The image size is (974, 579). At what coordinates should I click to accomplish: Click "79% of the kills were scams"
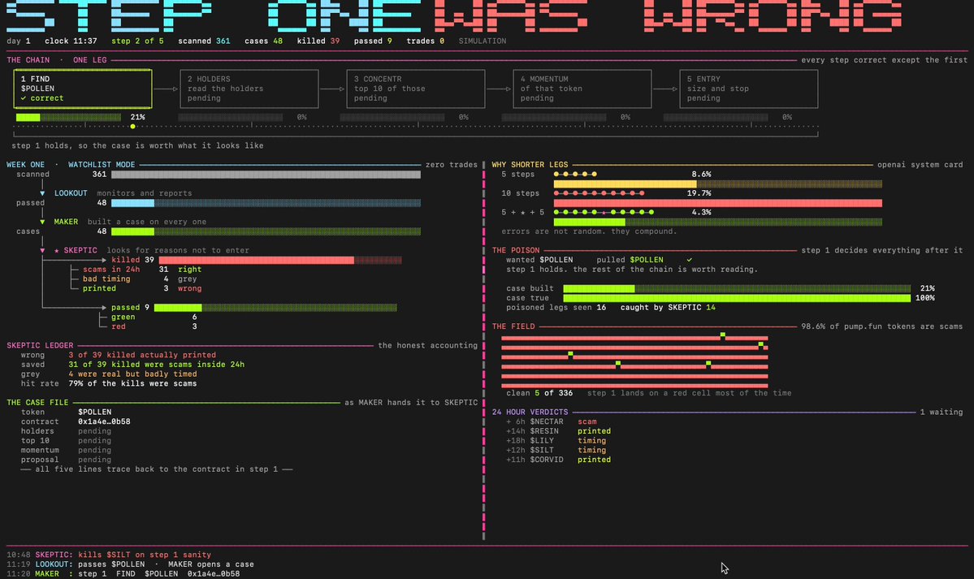132,384
